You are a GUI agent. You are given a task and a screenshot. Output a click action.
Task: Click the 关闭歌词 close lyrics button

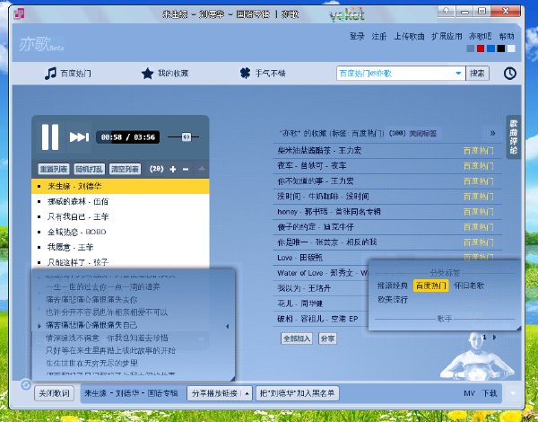[54, 393]
